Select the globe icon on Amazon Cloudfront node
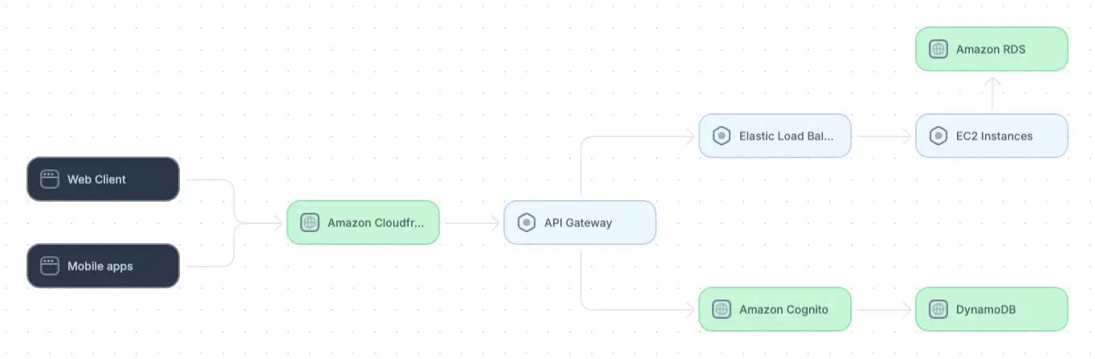This screenshot has height=359, width=1095. (310, 222)
